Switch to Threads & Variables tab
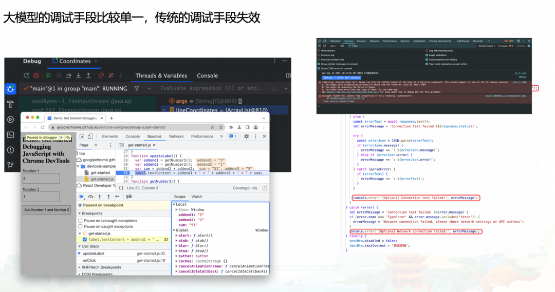This screenshot has width=555, height=292. pos(161,75)
